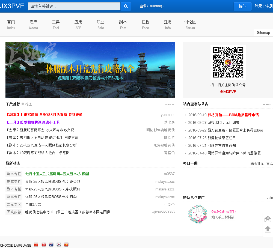
Task: Click the Sitemap button
Action: (x=263, y=32)
